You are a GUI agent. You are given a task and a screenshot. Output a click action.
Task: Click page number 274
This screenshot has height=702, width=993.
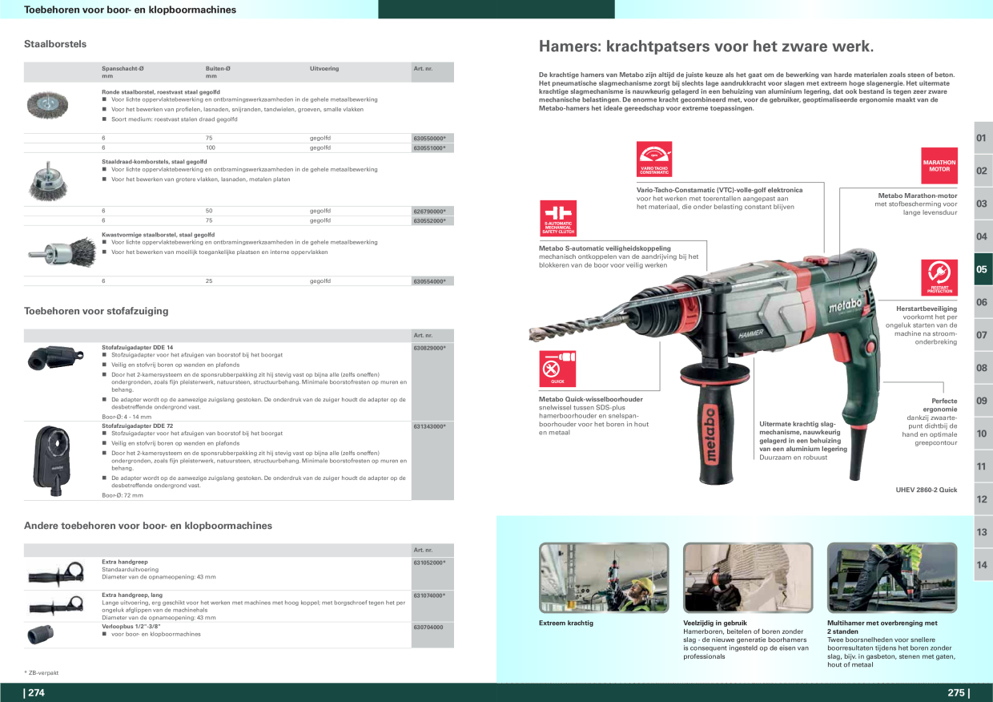(x=34, y=694)
